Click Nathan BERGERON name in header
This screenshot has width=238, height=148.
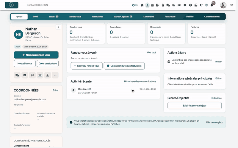tap(37, 5)
